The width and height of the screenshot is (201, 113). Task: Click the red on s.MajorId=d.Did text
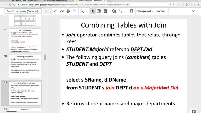tap(156, 88)
